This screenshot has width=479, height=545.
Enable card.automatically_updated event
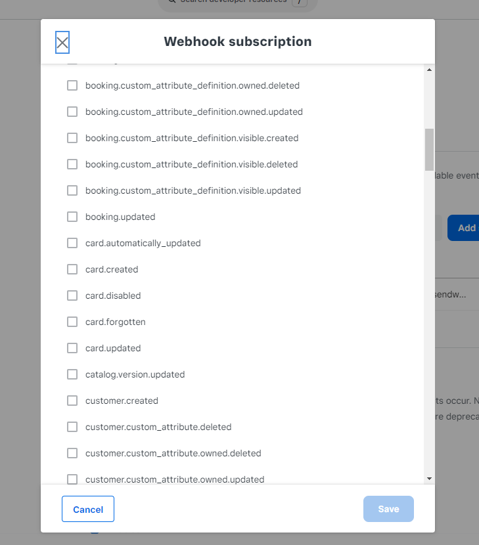pyautogui.click(x=72, y=243)
